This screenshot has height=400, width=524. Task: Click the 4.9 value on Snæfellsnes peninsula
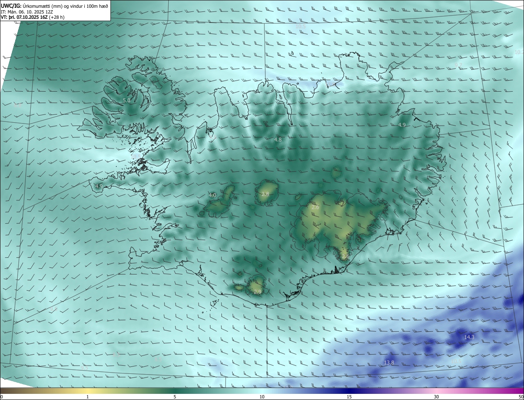point(99,186)
